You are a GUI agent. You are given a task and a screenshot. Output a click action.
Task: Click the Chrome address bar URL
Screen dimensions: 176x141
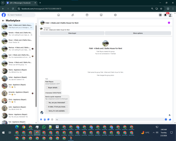pyautogui.click(x=41, y=9)
